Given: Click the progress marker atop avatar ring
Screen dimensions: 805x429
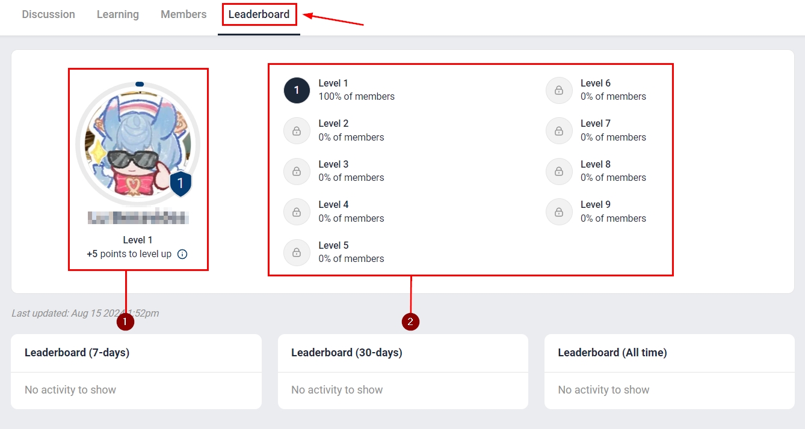Looking at the screenshot, I should 139,84.
